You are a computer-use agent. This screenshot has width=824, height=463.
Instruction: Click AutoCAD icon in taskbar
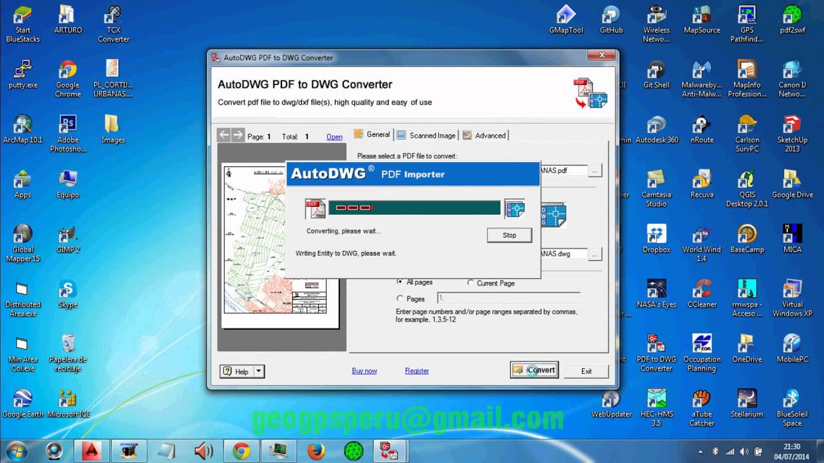91,451
